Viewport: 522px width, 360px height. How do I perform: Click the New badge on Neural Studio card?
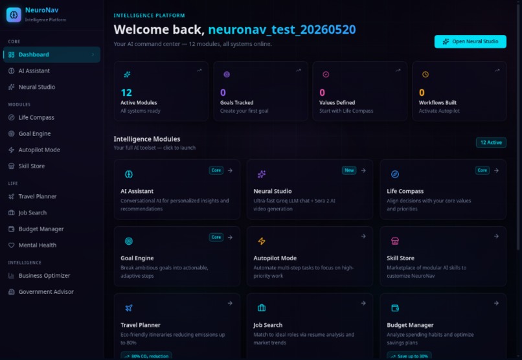[x=349, y=170]
